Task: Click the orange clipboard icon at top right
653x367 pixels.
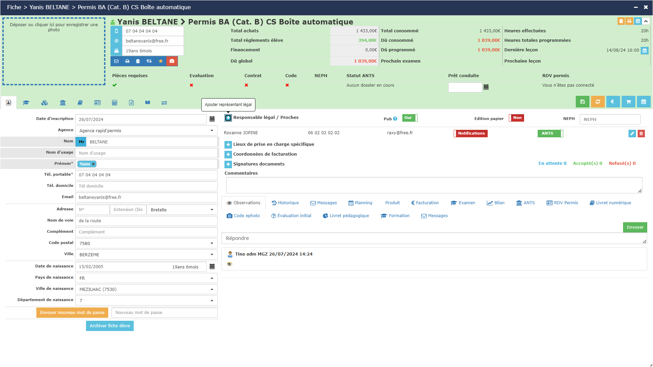Action: 621,21
